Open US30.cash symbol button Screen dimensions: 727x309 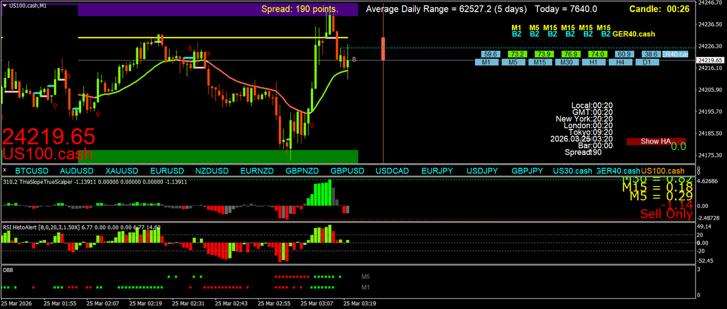tap(573, 171)
